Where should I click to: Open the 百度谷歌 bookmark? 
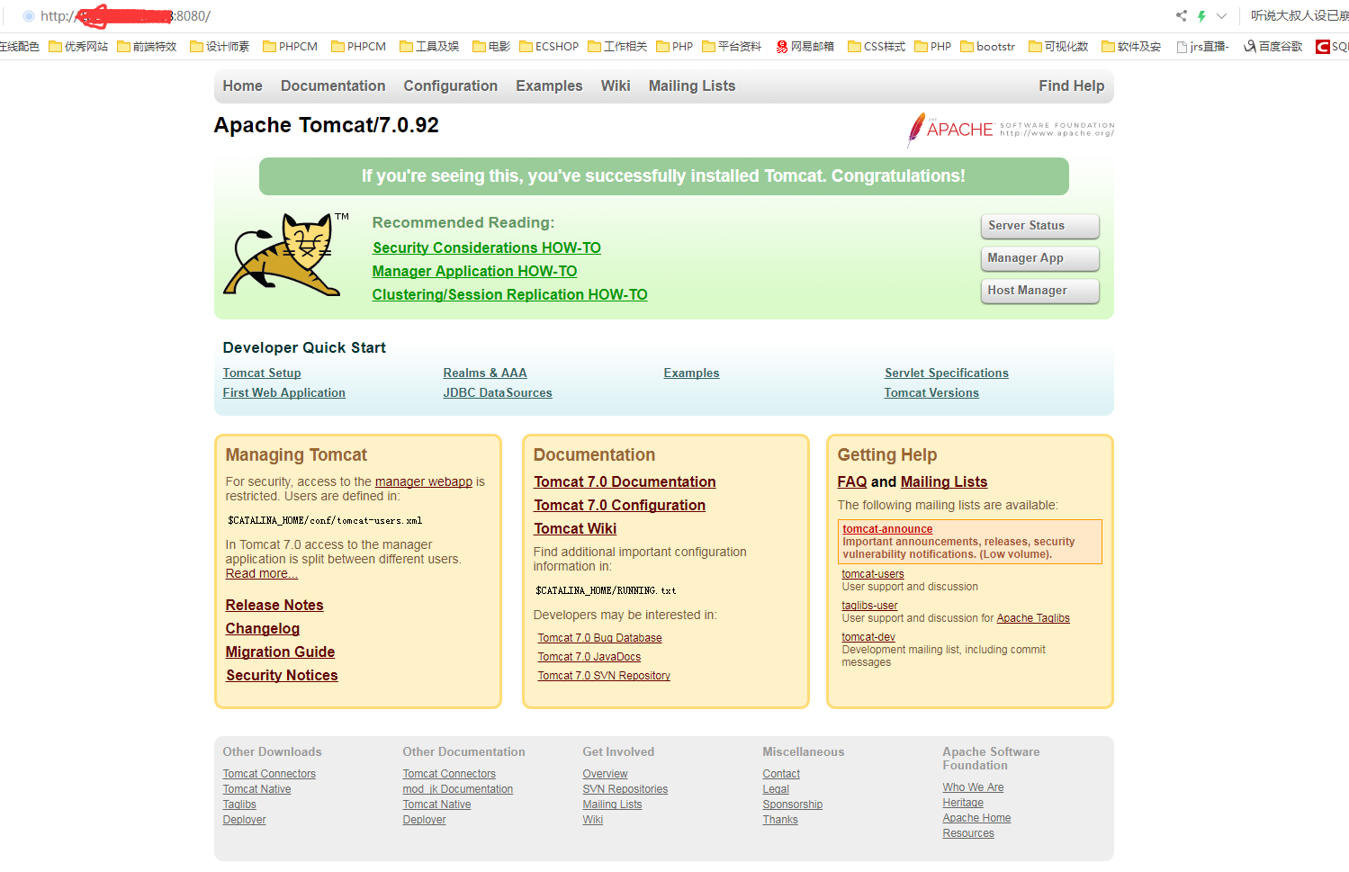[x=1273, y=47]
